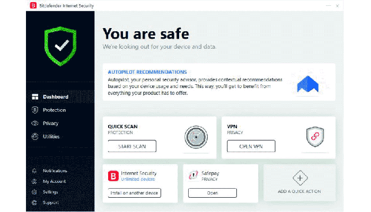Click the Notifications bell icon
The image size is (371, 212).
[34, 171]
